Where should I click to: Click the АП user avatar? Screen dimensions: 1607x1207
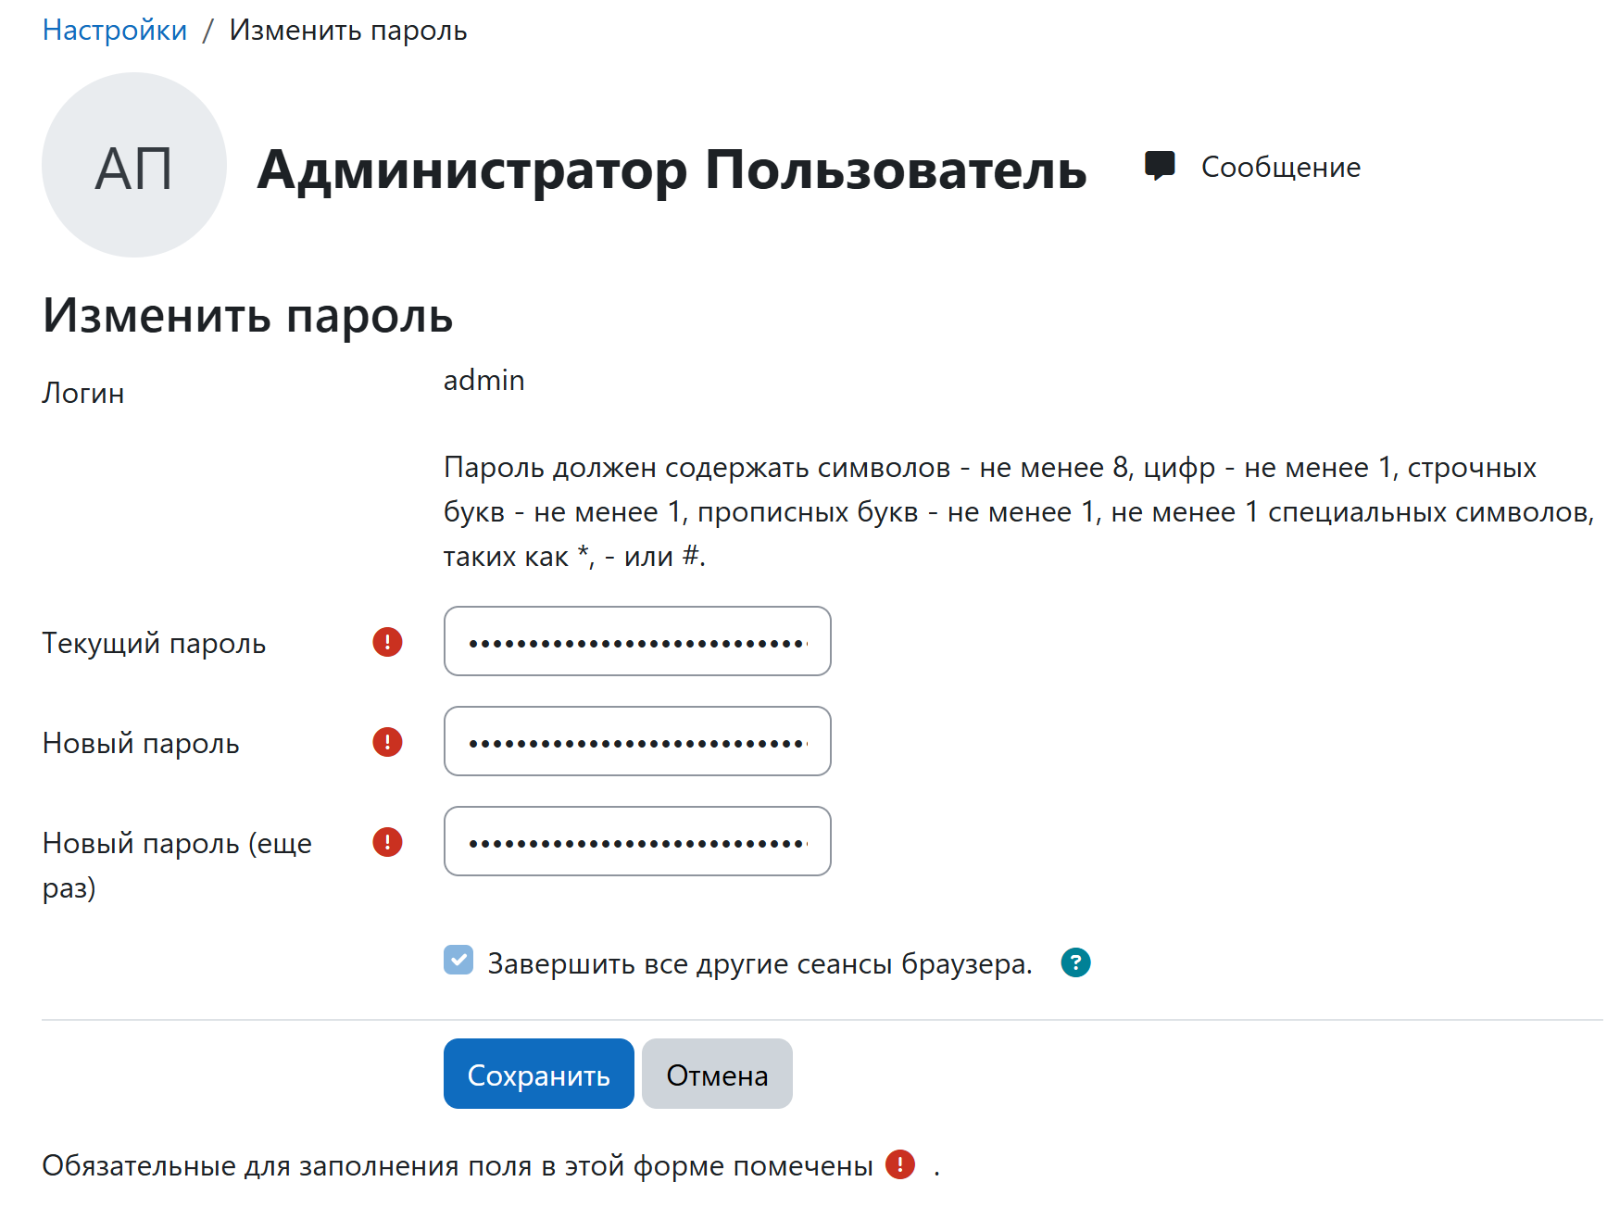(x=134, y=165)
